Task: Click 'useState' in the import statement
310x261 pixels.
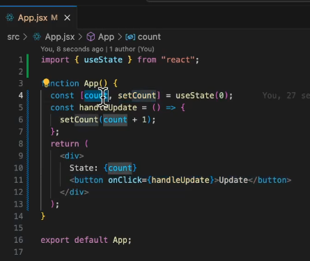Action: (x=103, y=60)
